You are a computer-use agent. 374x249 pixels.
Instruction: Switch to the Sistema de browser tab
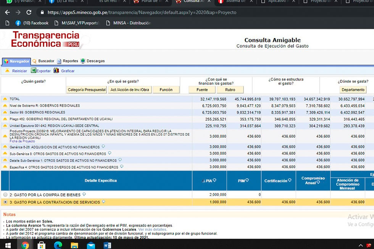click(235, 2)
